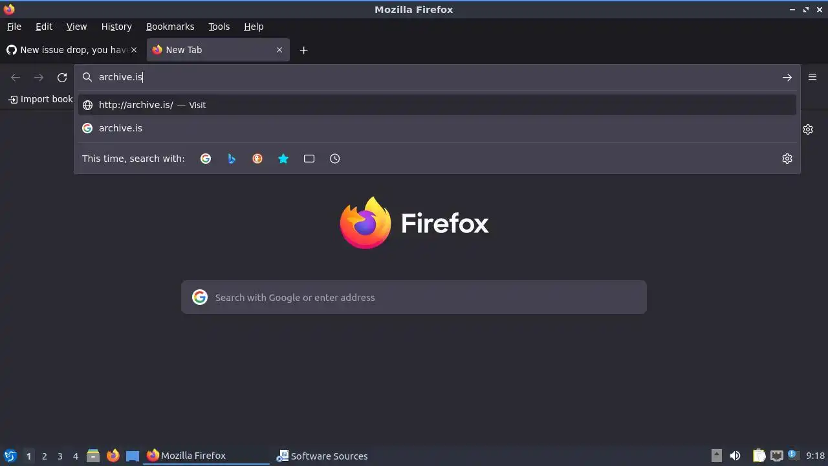The image size is (828, 466).
Task: Activate Mozilla Firefox taskbar window button
Action: 206,456
